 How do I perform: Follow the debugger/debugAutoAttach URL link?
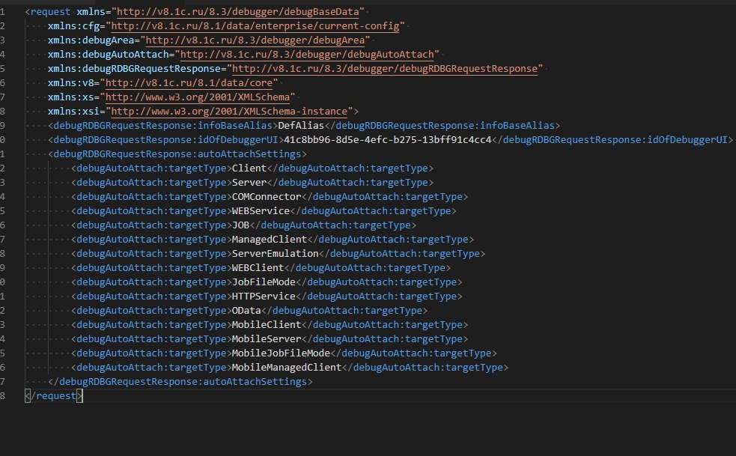coord(307,55)
